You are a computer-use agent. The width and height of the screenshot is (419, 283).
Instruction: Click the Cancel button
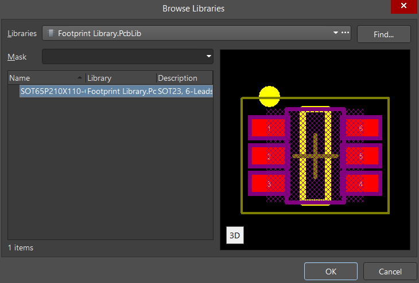click(390, 272)
